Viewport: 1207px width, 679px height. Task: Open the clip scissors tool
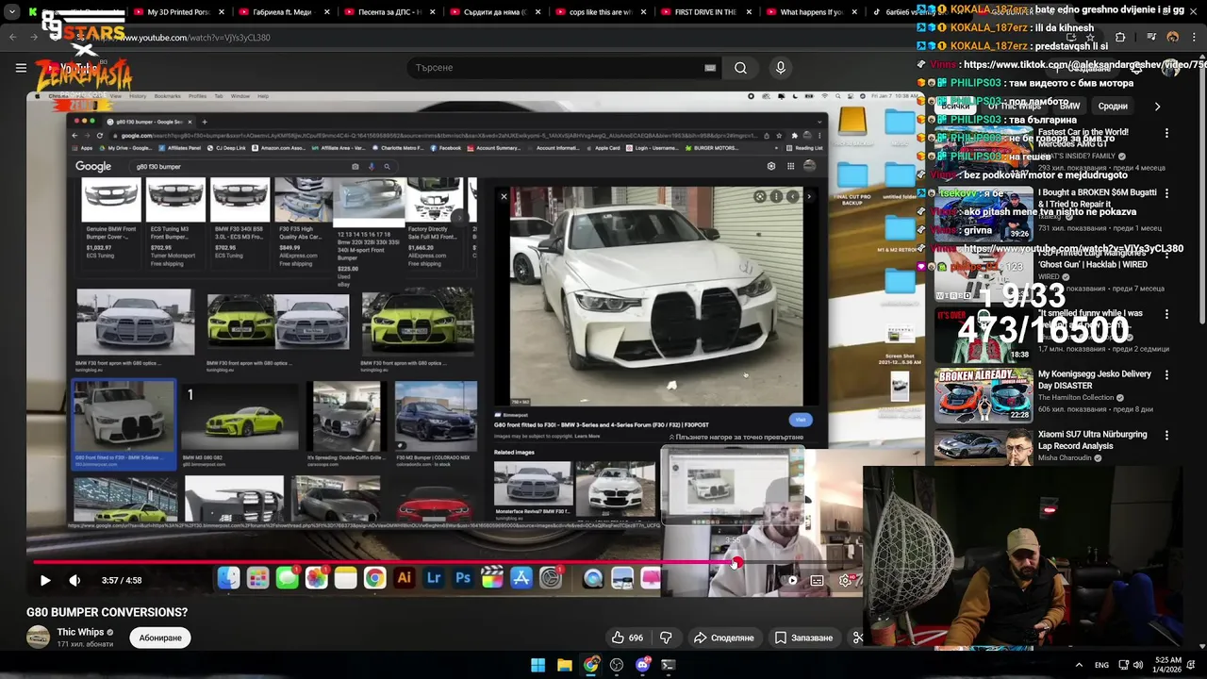pos(858,638)
